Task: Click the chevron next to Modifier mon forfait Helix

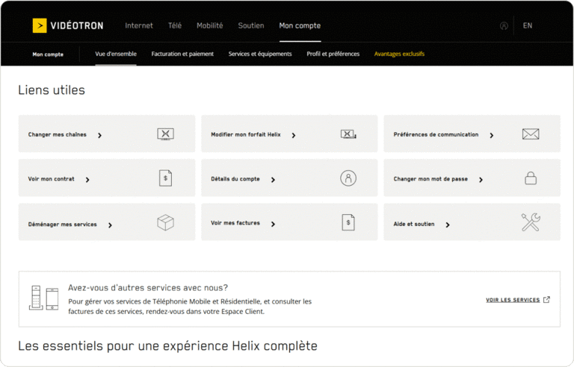Action: coord(294,135)
